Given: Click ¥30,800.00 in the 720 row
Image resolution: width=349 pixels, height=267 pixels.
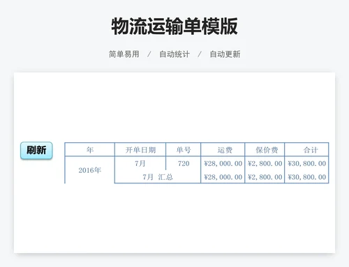Looking at the screenshot, I should point(306,163).
